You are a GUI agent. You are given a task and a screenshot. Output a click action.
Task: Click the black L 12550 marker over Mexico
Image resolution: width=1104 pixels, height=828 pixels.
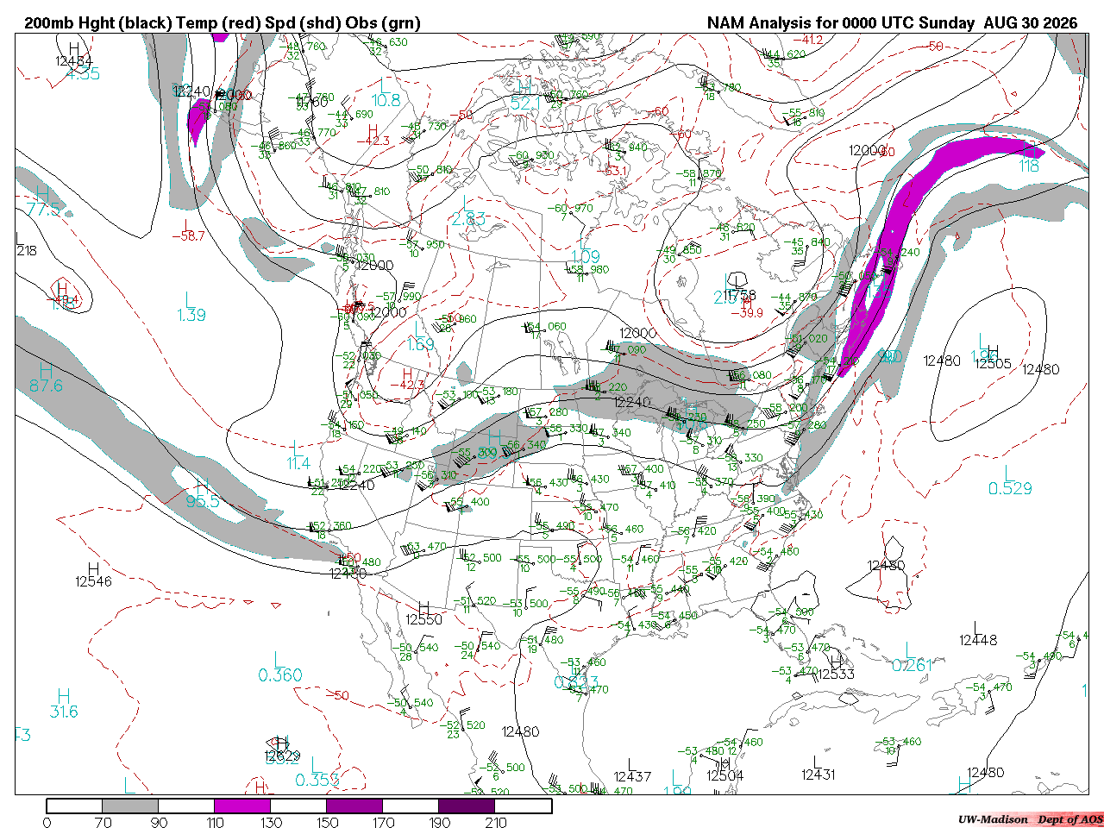coord(423,613)
